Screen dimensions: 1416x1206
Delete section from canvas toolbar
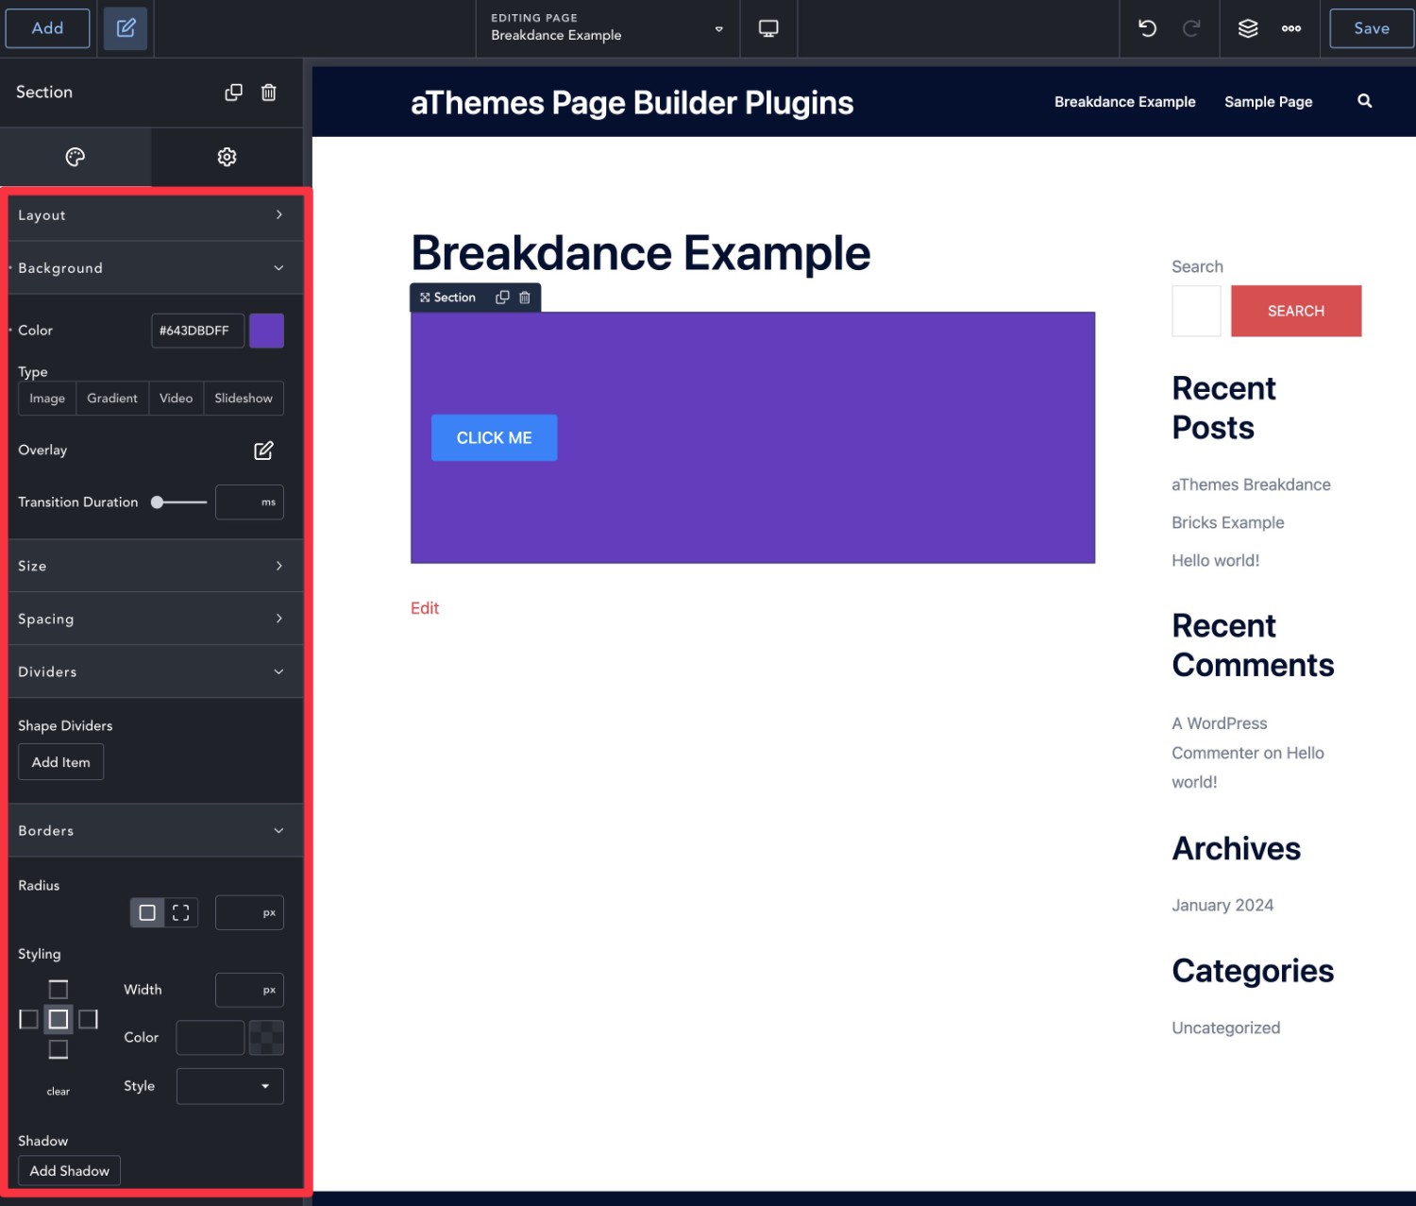coord(525,297)
